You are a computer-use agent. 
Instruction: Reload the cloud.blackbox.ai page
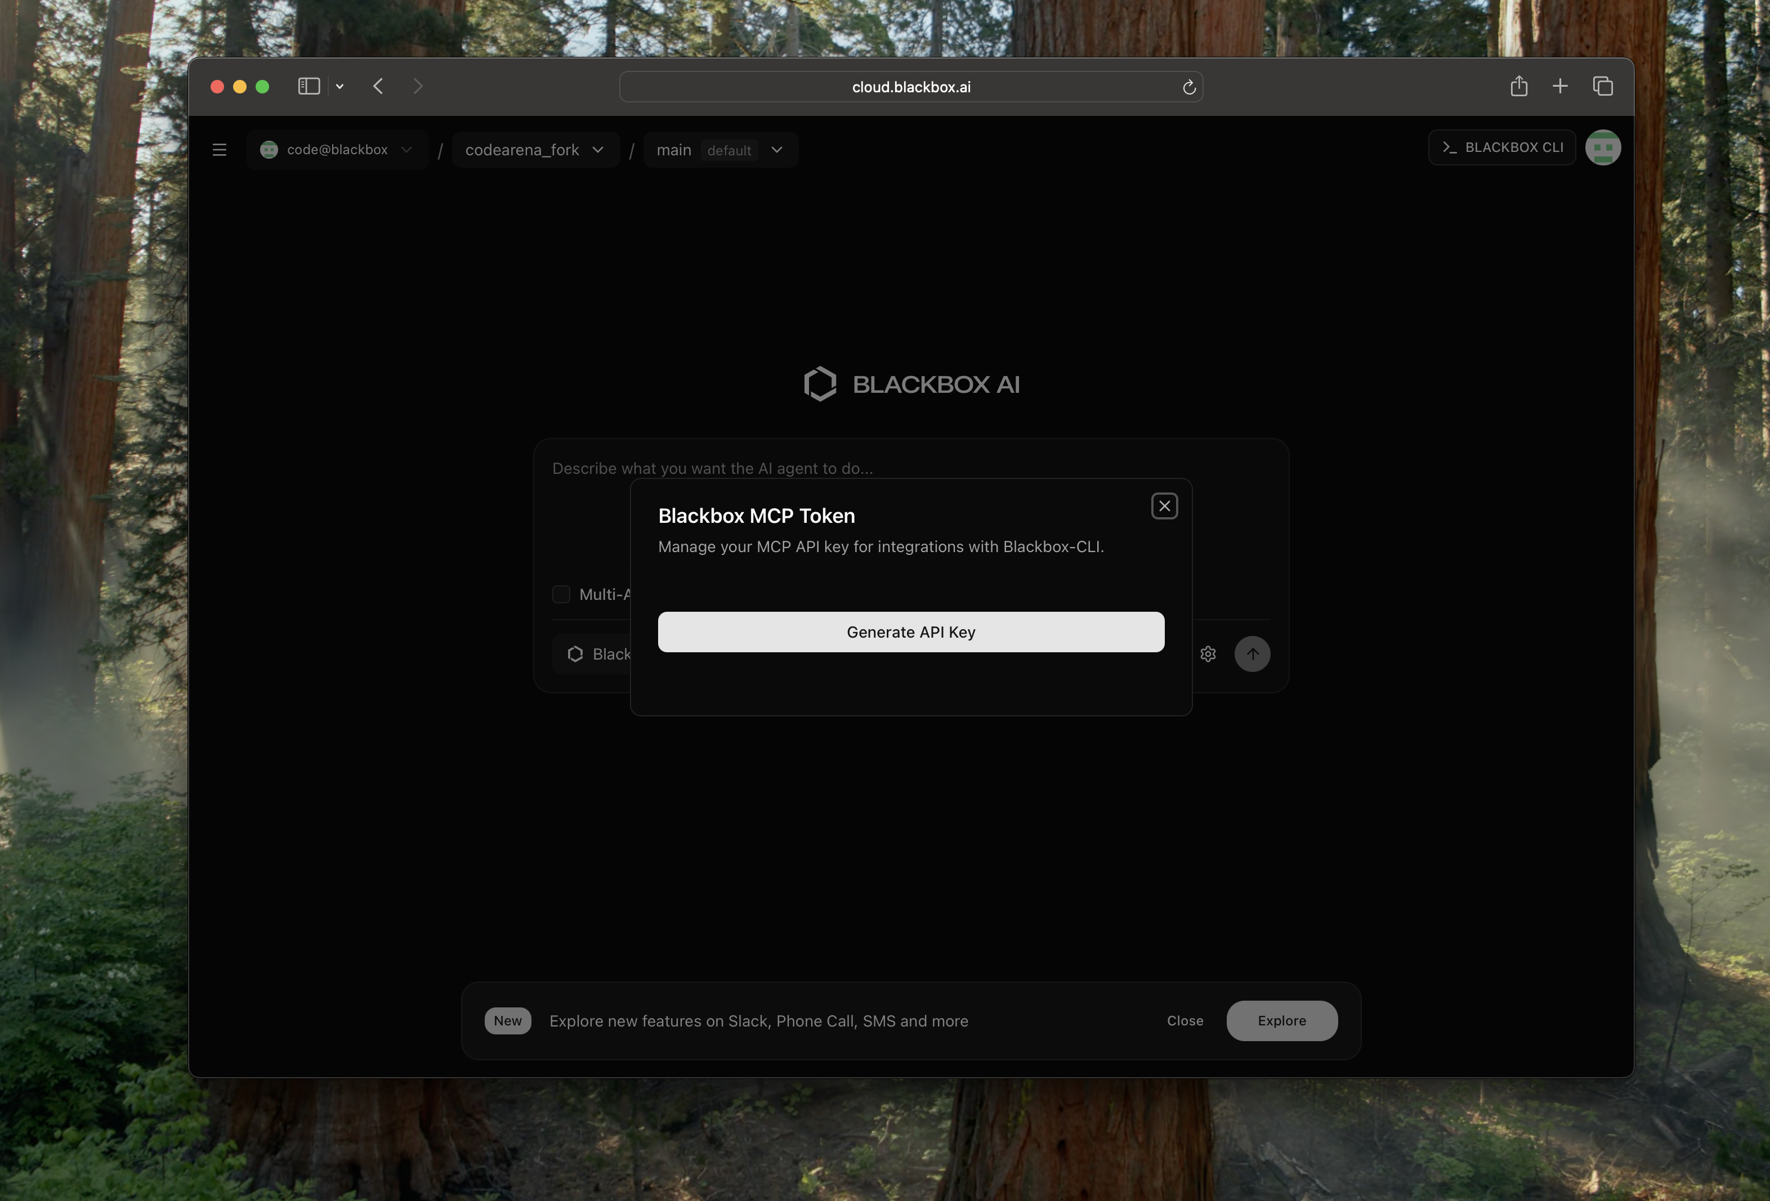coord(1189,88)
